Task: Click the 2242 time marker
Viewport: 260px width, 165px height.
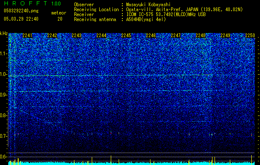Action: 52,35
